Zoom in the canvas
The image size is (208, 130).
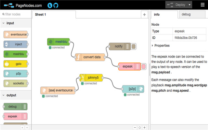144,128
